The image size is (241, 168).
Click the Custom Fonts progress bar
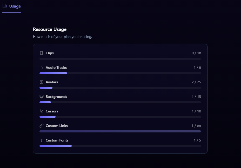pos(120,146)
